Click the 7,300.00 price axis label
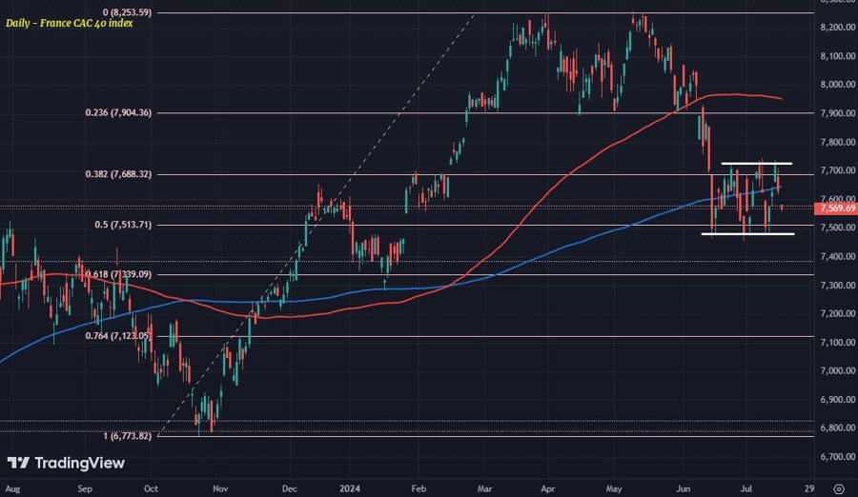 (x=838, y=285)
